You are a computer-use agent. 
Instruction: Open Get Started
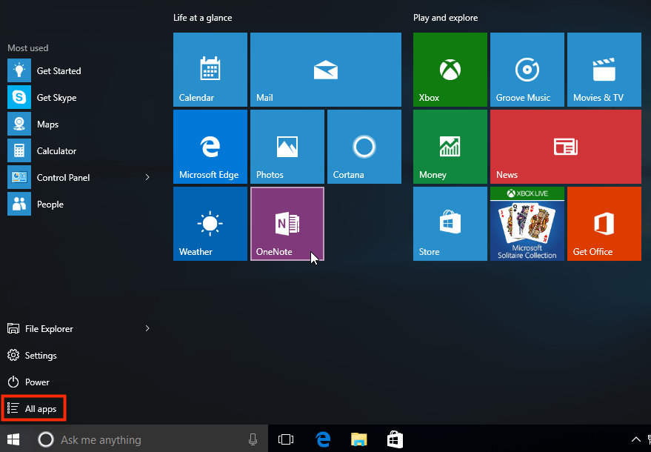[59, 70]
